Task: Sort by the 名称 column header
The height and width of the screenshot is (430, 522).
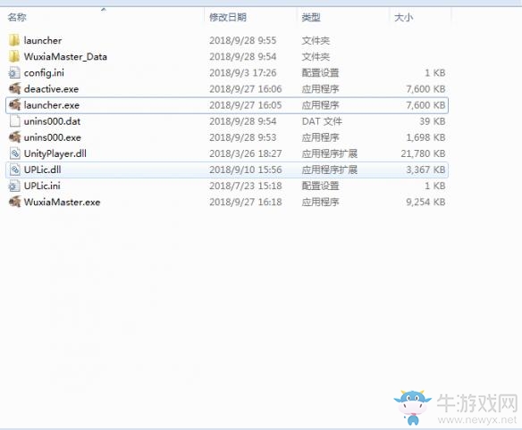Action: click(17, 17)
